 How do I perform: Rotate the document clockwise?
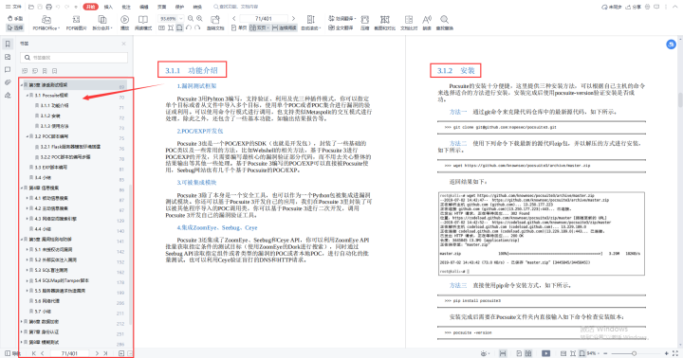click(x=197, y=27)
